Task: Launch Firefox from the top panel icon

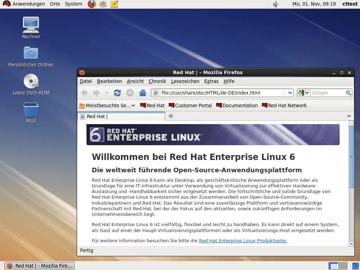Action: point(92,4)
